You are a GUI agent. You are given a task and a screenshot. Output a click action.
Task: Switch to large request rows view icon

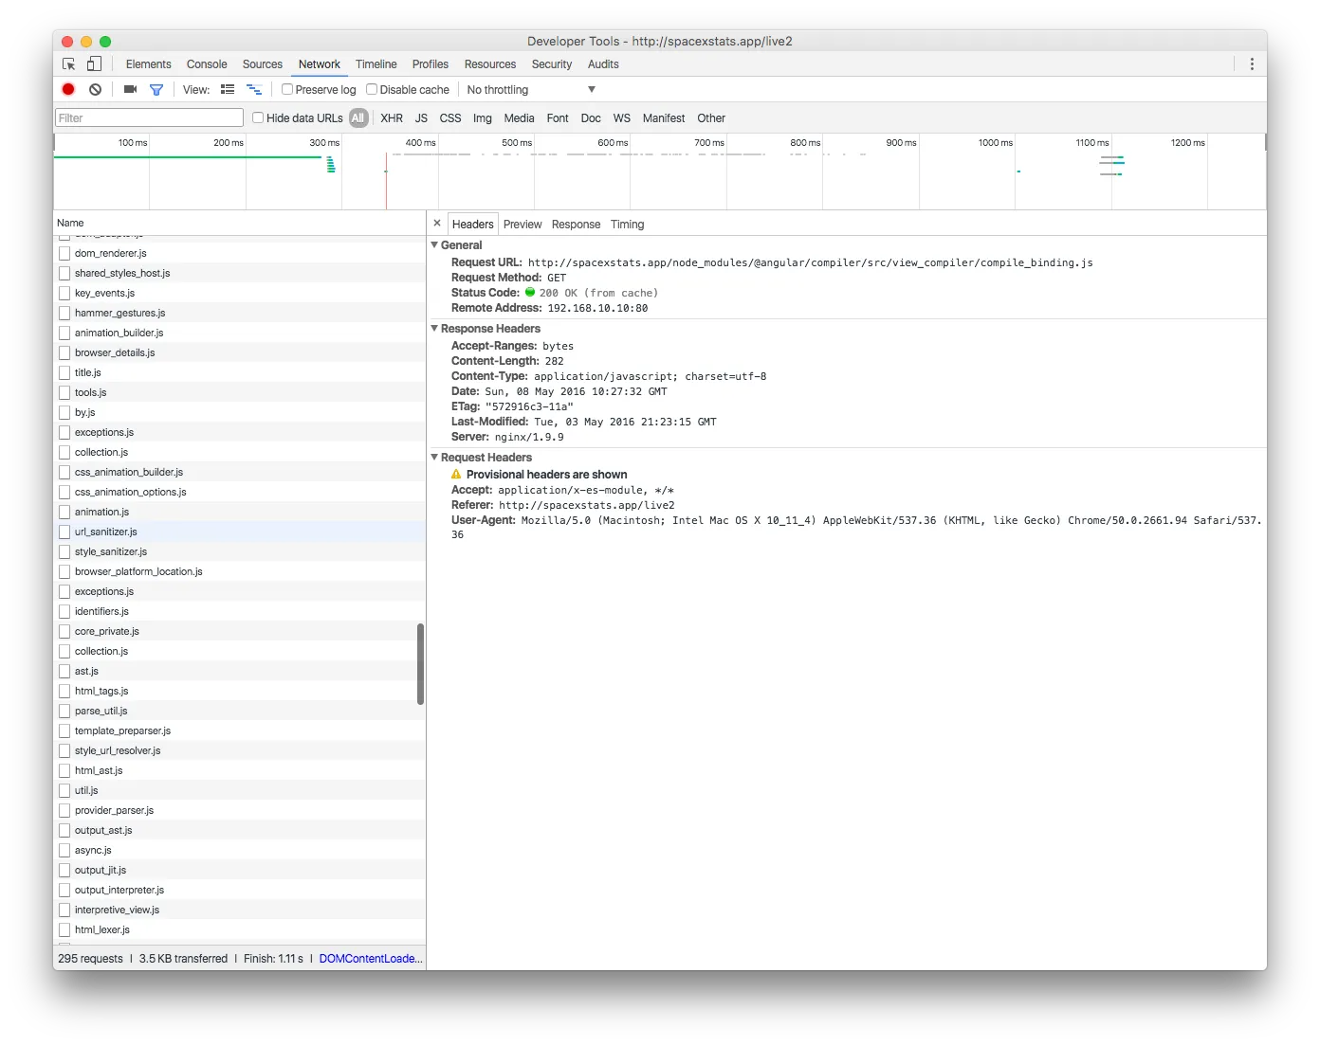click(x=228, y=89)
